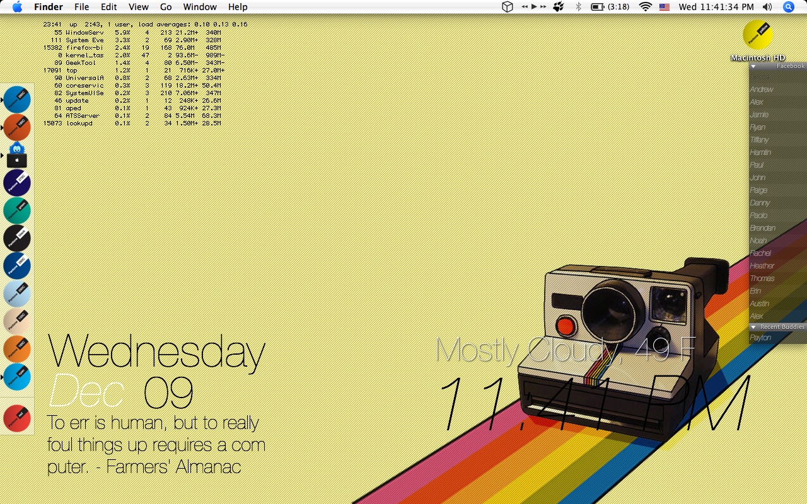Select buddy Brendan in the list
Viewport: 807px width, 504px height.
[x=778, y=228]
